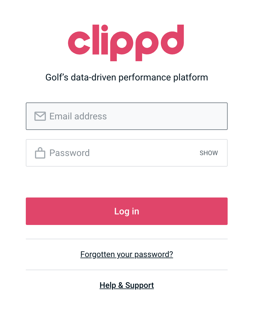Toggle password visibility with SHOW

209,153
